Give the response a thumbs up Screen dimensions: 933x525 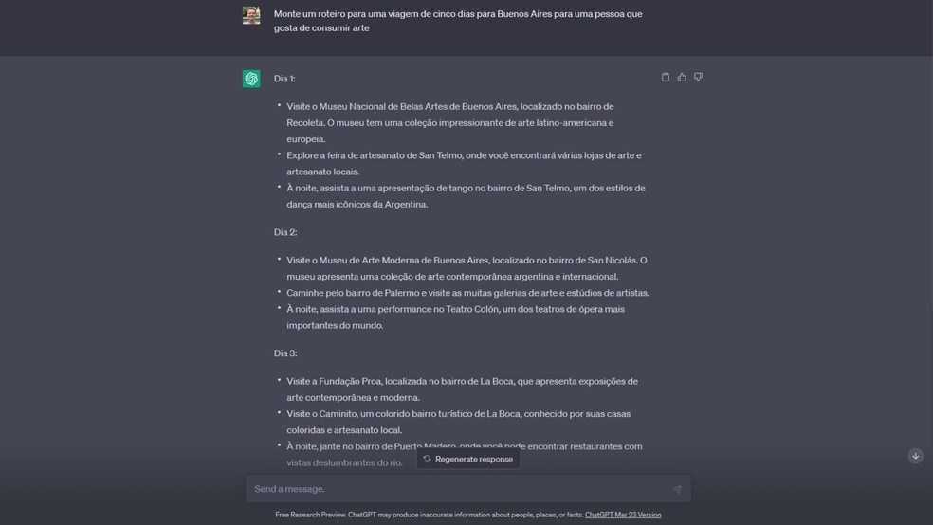click(682, 77)
